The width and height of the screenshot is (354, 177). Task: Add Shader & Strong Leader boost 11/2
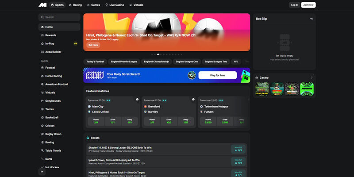pyautogui.click(x=238, y=149)
